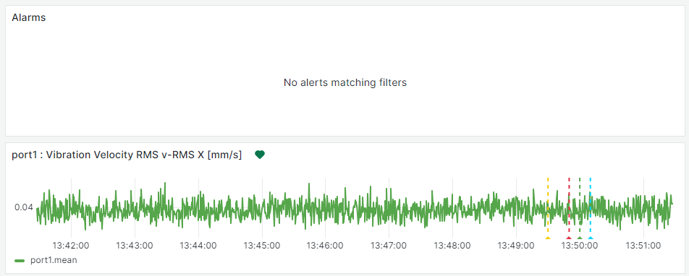Click the cyan annotation triangle marker
The width and height of the screenshot is (689, 276).
[x=590, y=238]
